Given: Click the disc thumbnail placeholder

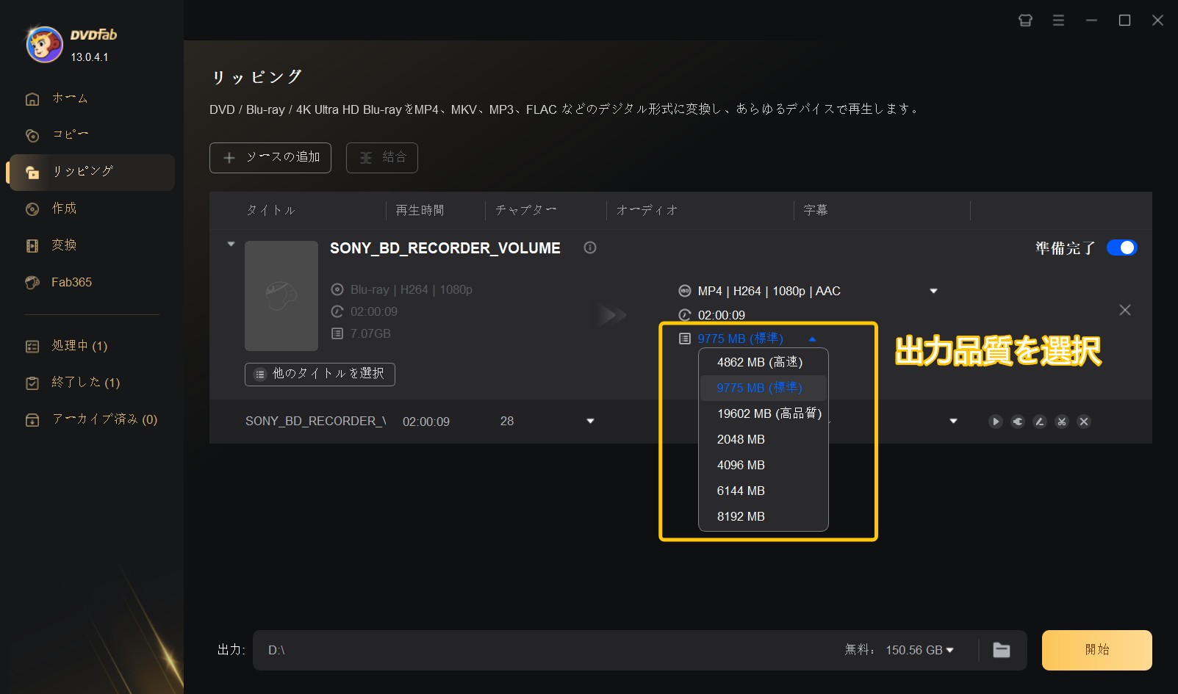Looking at the screenshot, I should click(x=281, y=296).
